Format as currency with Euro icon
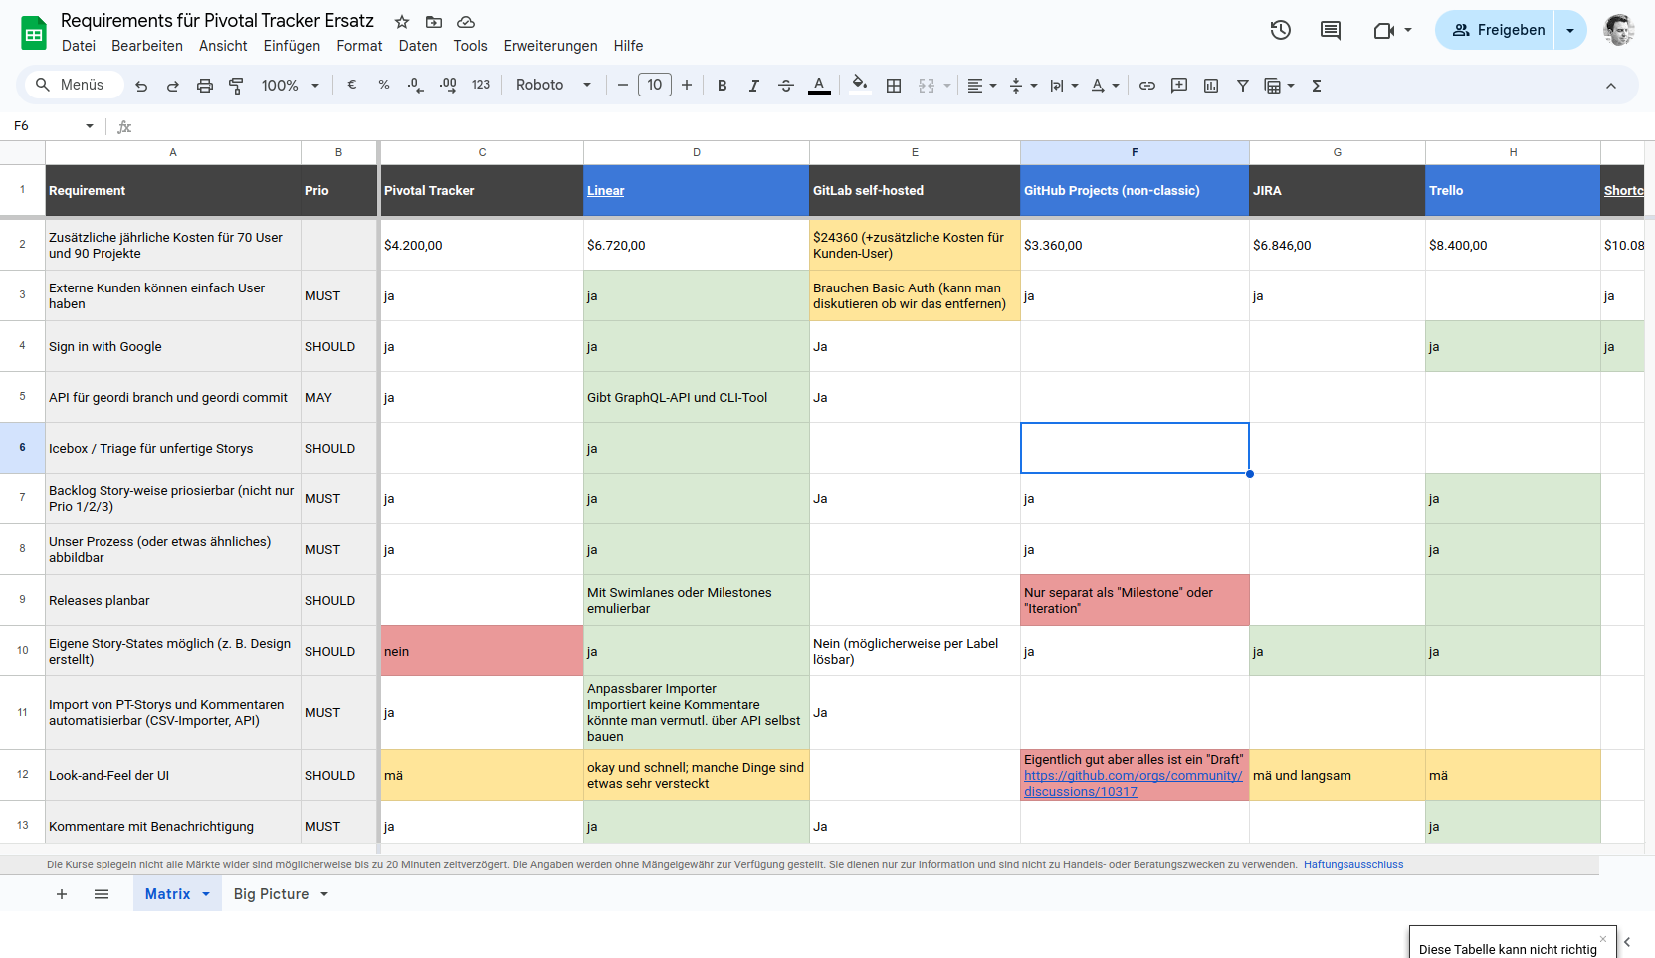 coord(352,85)
